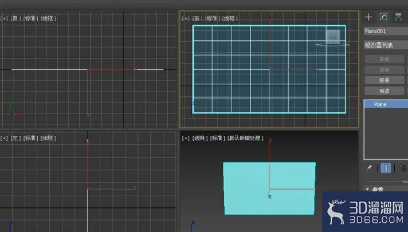Click the 扭曲 modifier button

point(385,80)
